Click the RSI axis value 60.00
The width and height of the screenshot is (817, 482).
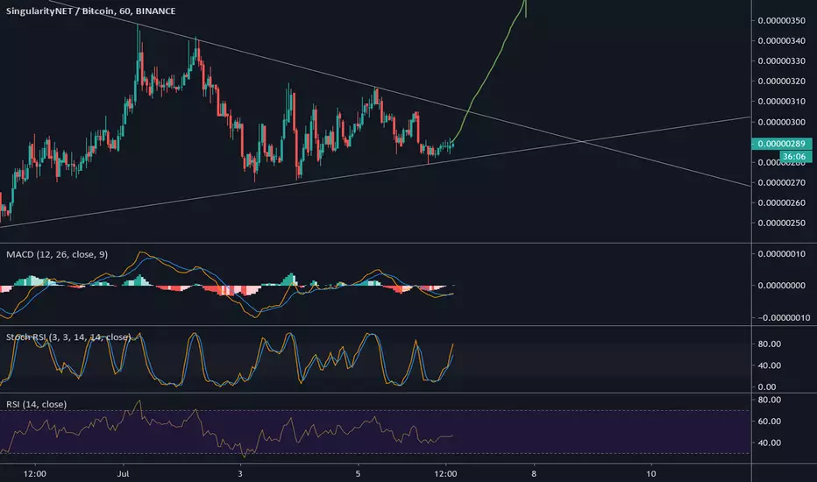769,421
